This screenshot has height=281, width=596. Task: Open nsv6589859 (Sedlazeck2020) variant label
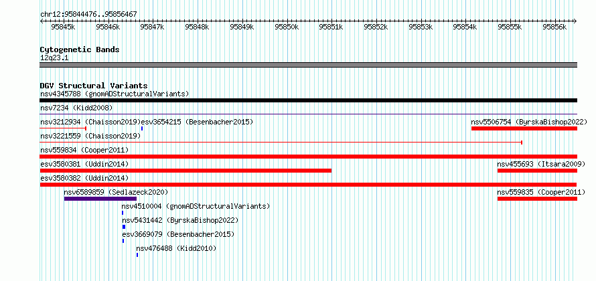click(x=116, y=192)
